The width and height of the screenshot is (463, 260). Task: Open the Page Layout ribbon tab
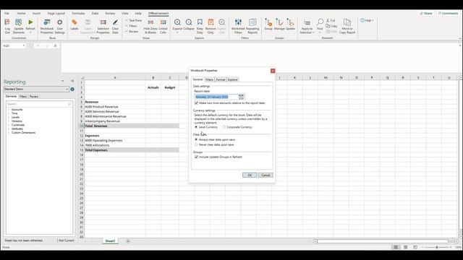tap(56, 13)
